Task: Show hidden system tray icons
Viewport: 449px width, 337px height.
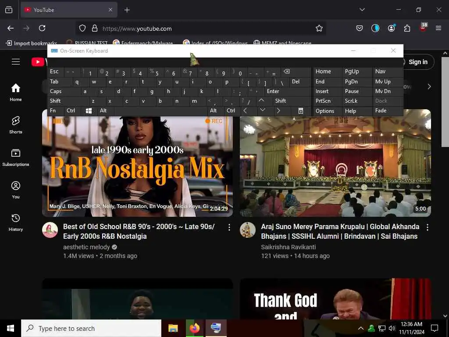Action: pos(361,328)
